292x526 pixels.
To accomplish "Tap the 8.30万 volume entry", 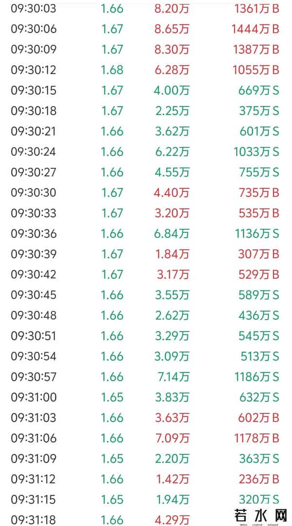I will click(171, 49).
